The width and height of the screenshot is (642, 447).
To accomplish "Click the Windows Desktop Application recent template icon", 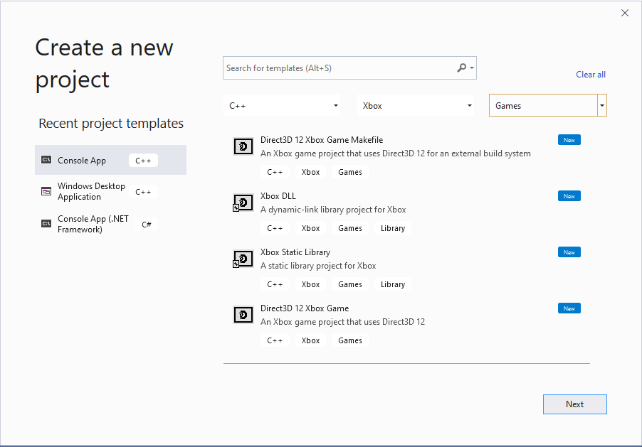I will 46,191.
